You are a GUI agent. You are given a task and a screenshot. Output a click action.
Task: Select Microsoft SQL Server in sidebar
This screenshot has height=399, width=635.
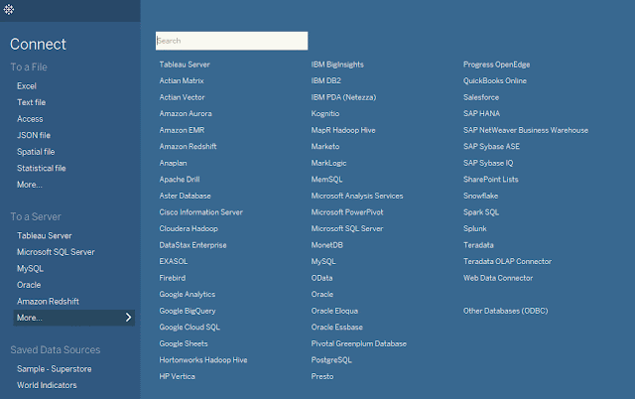[x=56, y=252]
